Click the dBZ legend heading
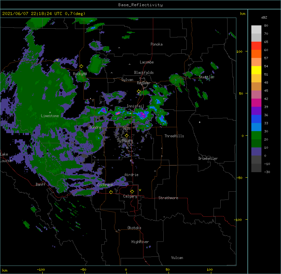The height and width of the screenshot is (274, 281). coord(264,17)
